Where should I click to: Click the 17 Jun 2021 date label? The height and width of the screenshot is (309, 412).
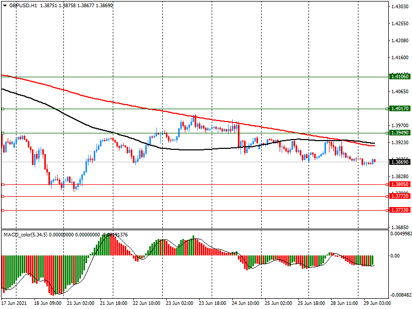[x=14, y=303]
